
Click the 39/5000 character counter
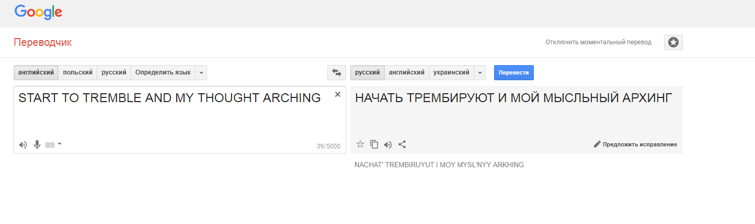point(328,146)
